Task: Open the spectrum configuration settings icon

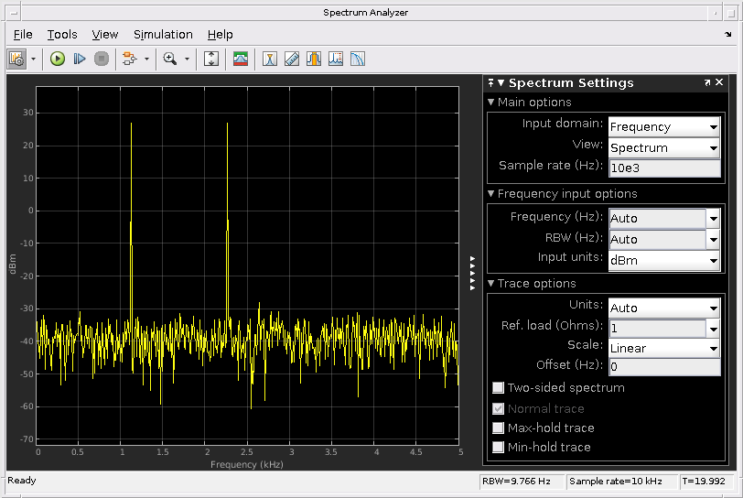Action: tap(16, 59)
